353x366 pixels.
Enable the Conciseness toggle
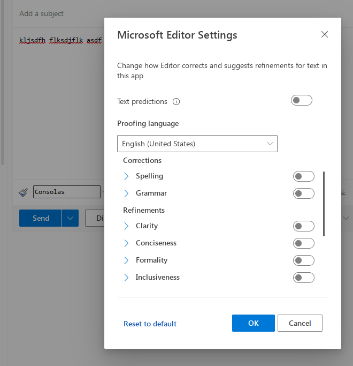pyautogui.click(x=304, y=243)
